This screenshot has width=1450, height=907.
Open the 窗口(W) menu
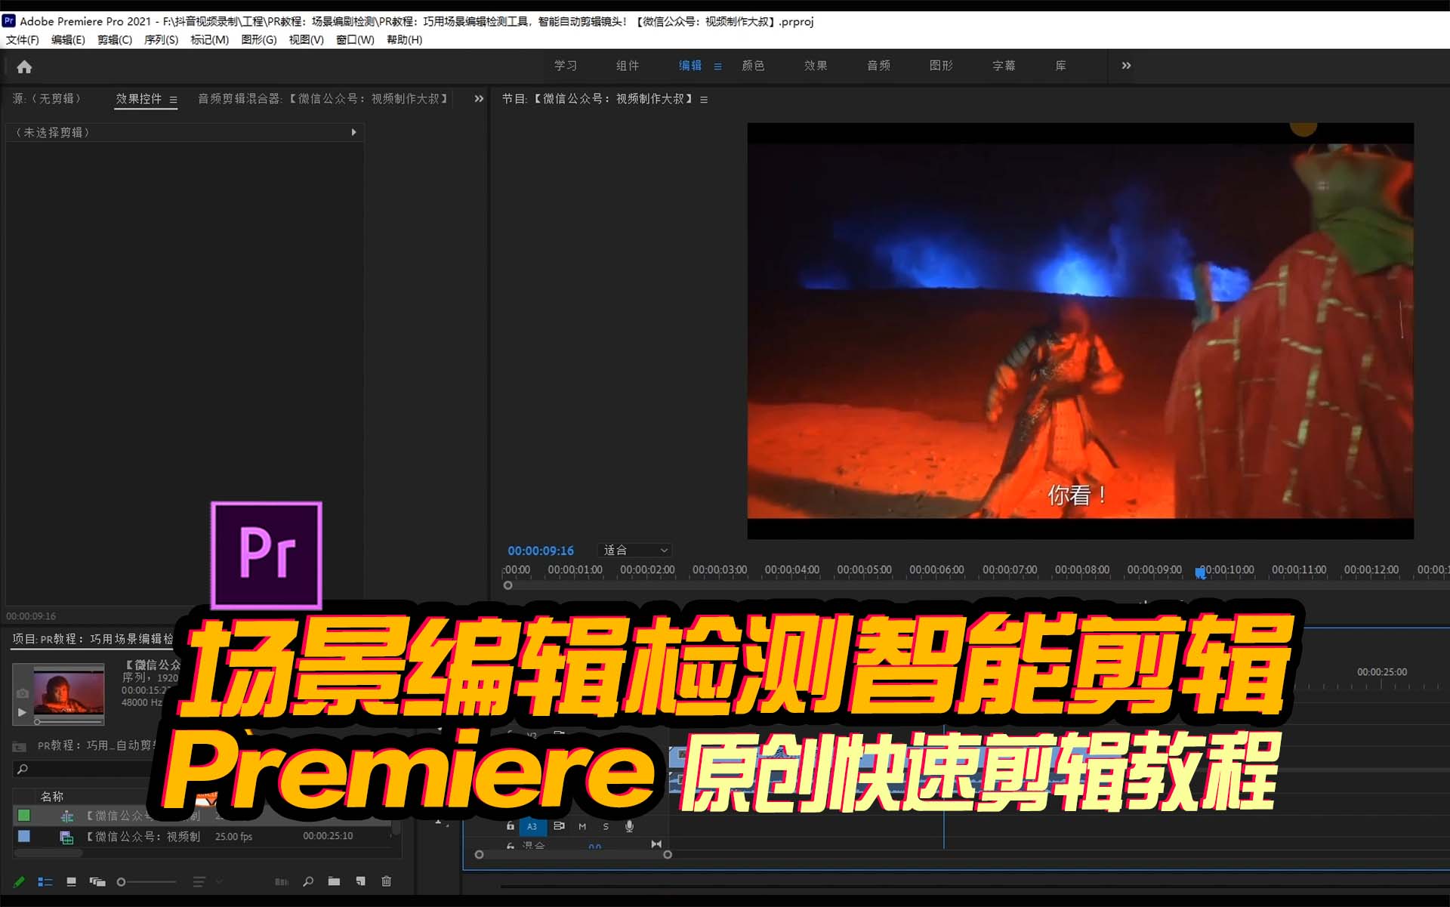[x=355, y=40]
